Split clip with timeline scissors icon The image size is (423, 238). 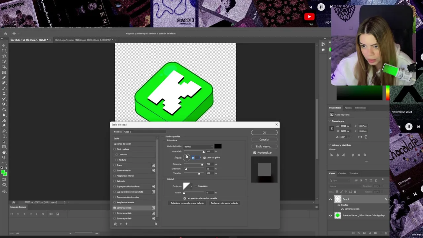coord(51,214)
